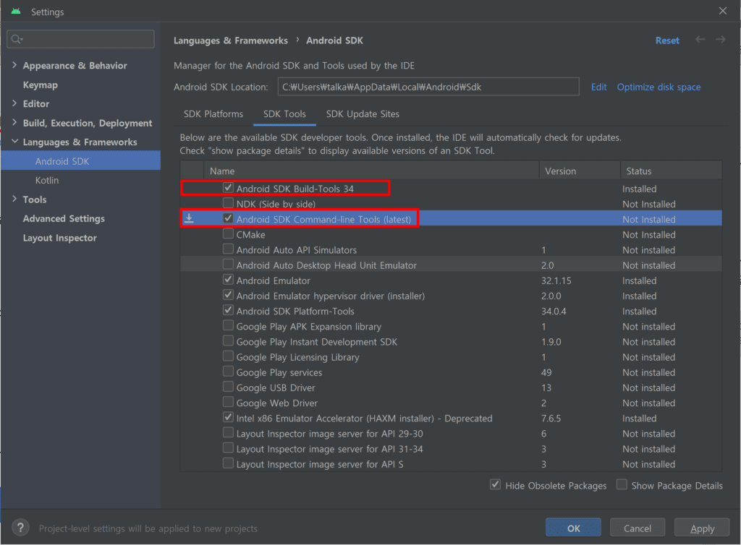Navigate back with the left arrow icon
The width and height of the screenshot is (741, 545).
[x=700, y=40]
